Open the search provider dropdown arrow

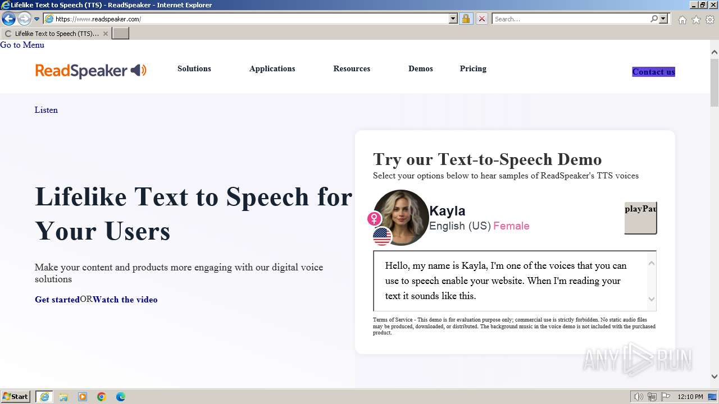(x=663, y=19)
